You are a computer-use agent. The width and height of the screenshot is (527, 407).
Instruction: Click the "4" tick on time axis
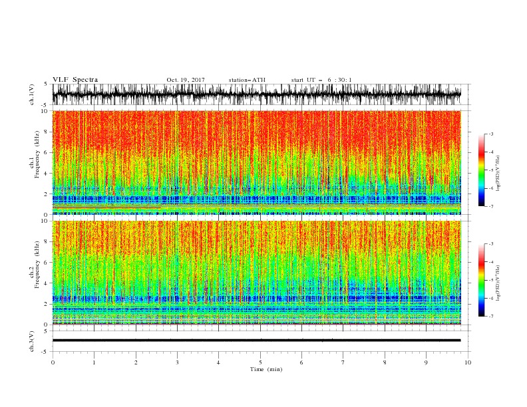click(218, 362)
